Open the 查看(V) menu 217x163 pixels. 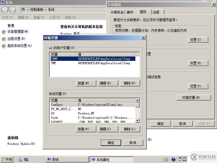point(39,17)
